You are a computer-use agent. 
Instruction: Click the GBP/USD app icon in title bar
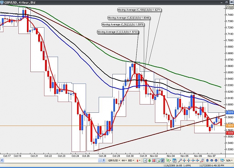click(2, 3)
